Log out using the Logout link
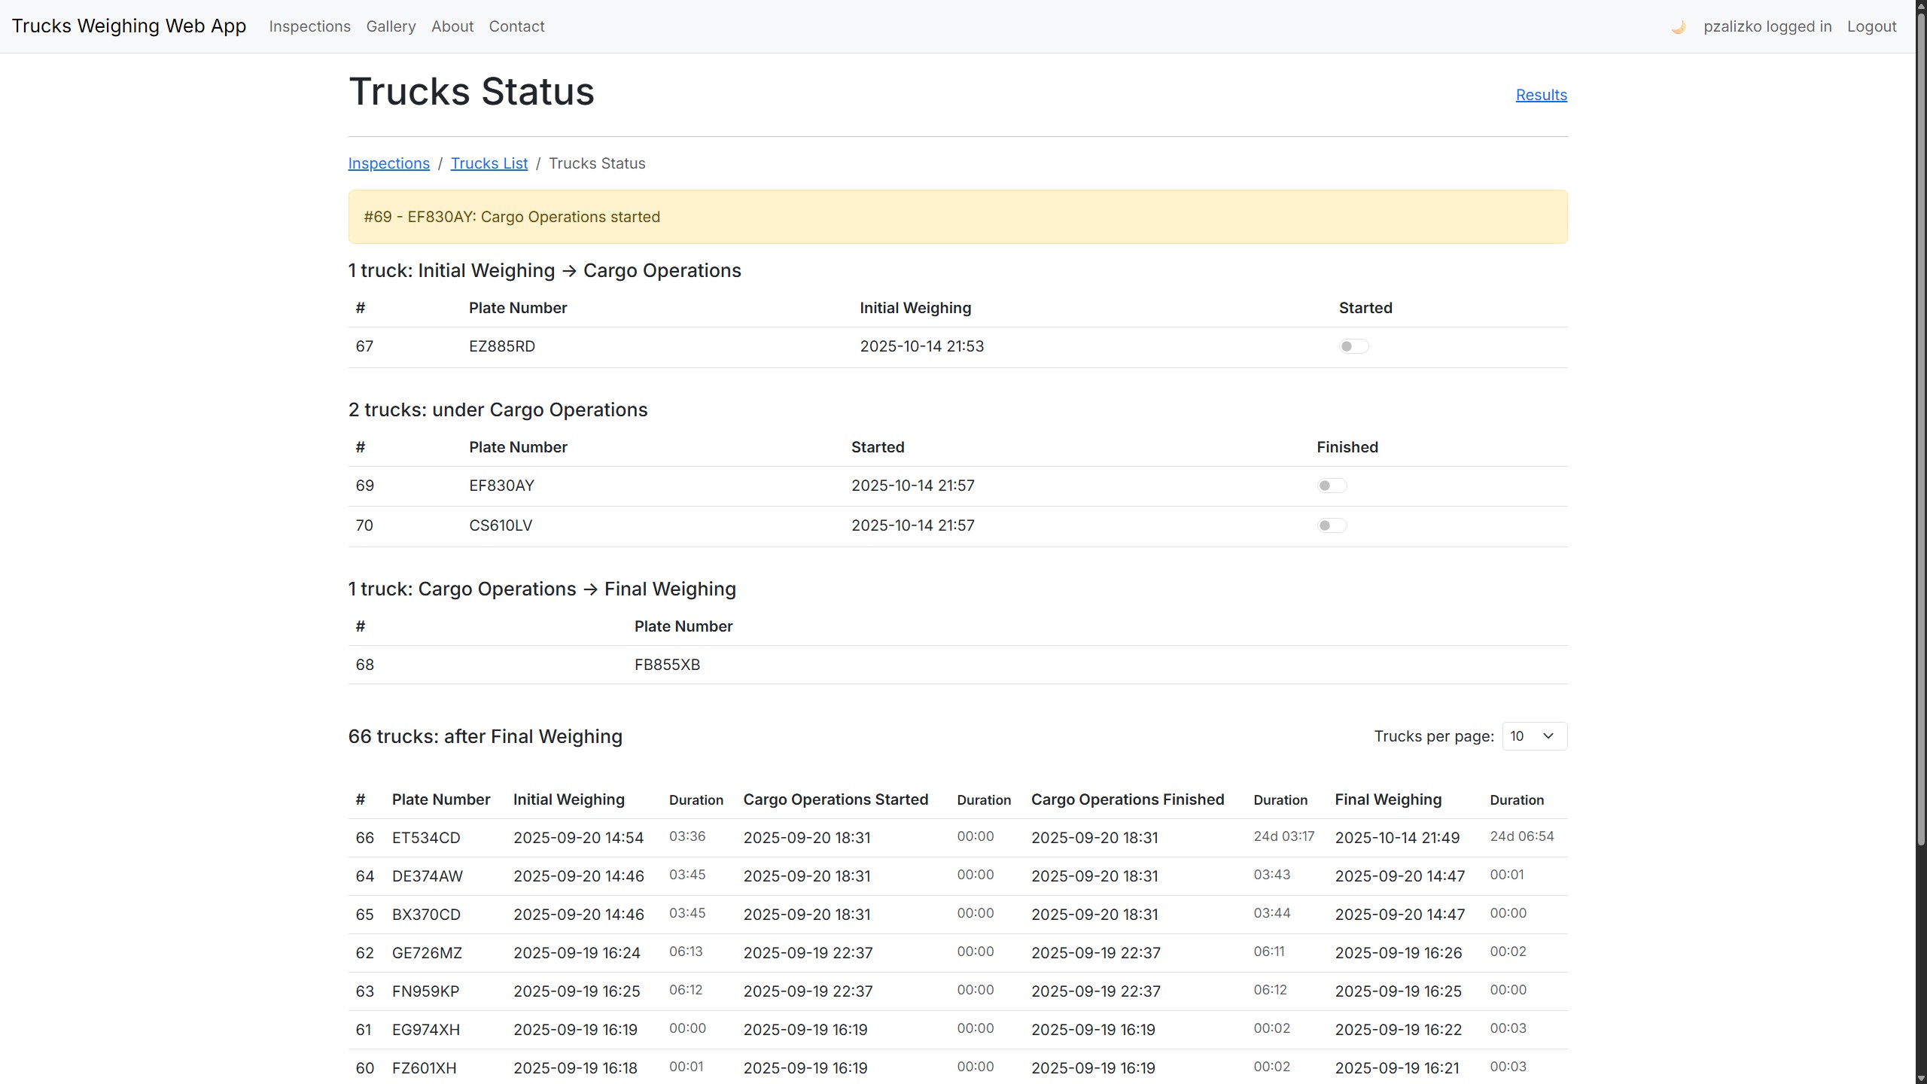Viewport: 1927px width, 1084px height. coord(1871,26)
